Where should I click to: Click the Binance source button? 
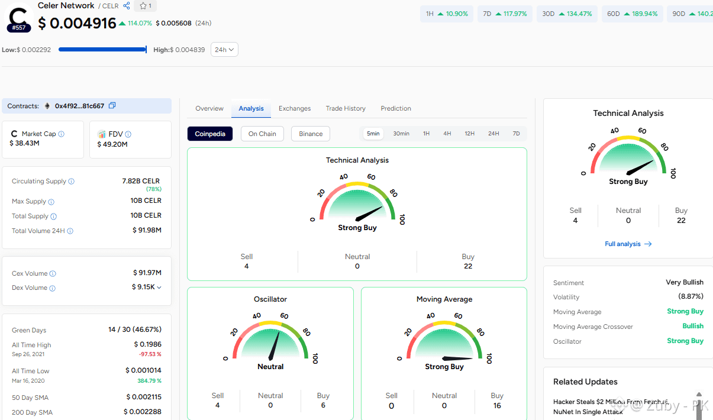click(311, 134)
